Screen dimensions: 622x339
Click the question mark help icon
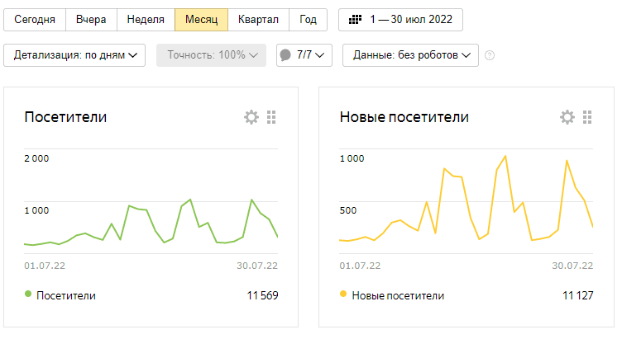490,55
